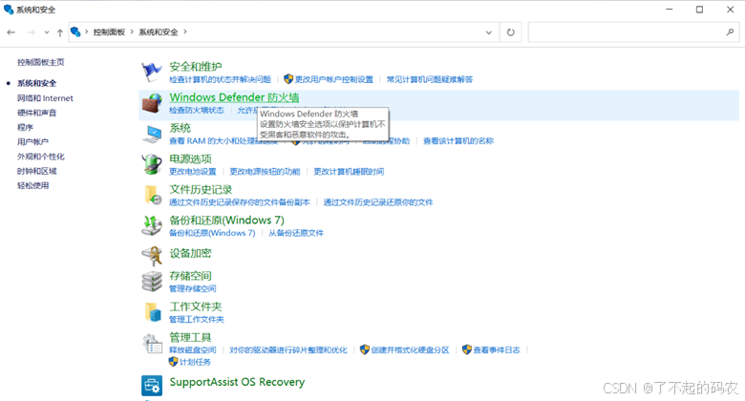Viewport: 745px width, 401px height.
Task: Click 常见计算机问题疑难解答 link
Action: coord(430,79)
